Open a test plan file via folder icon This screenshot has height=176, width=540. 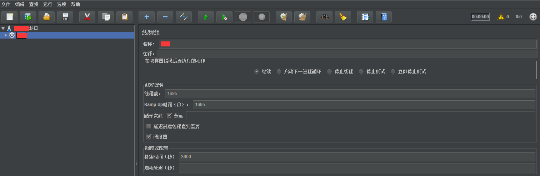click(46, 17)
